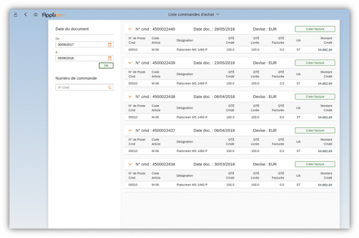
Task: Create invoice for order 4500022438
Action: [315, 97]
